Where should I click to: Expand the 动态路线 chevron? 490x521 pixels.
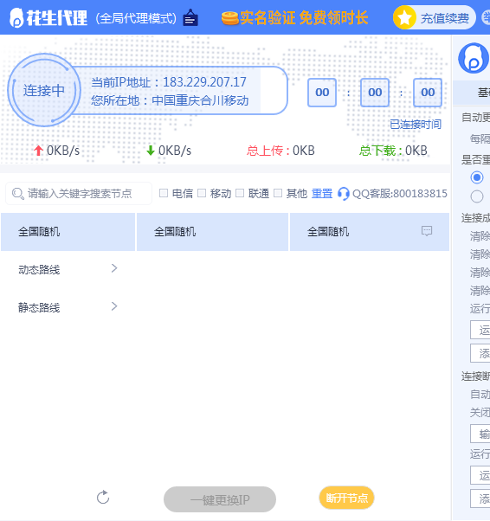(x=114, y=268)
